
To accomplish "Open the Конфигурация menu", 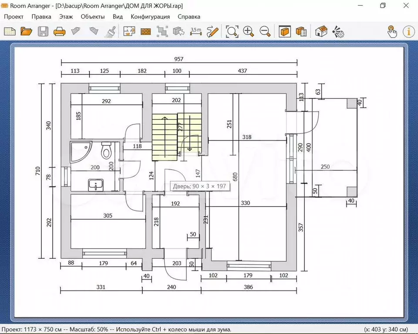I will point(150,17).
